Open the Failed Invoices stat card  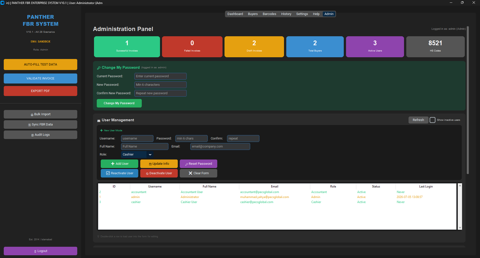click(x=192, y=47)
